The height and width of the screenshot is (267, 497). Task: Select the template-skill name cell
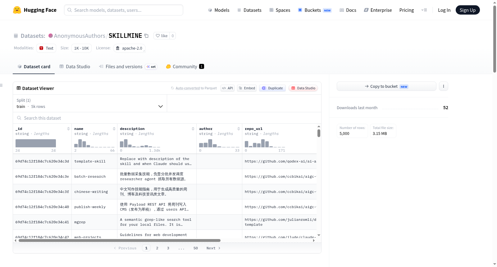tap(94, 161)
